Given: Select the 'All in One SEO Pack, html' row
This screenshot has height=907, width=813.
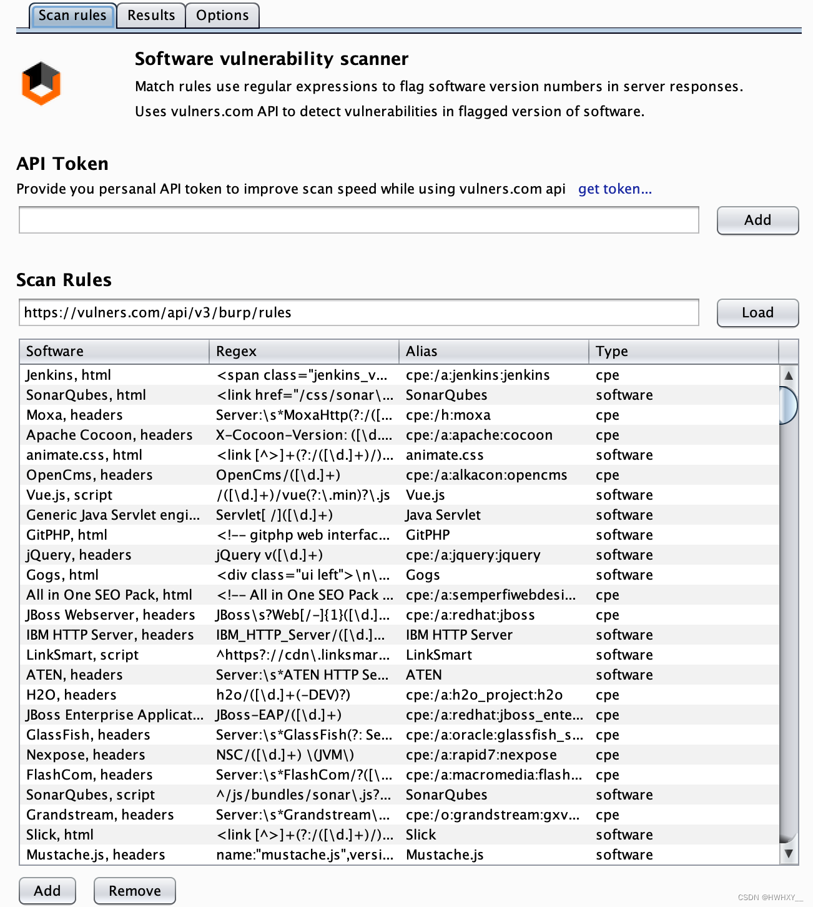Looking at the screenshot, I should click(400, 595).
